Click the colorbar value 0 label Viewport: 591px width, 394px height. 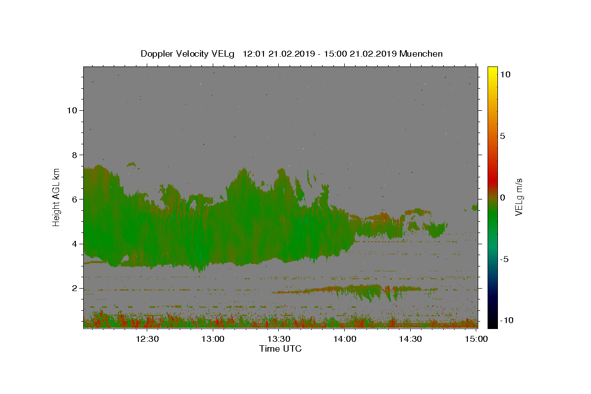pyautogui.click(x=502, y=197)
